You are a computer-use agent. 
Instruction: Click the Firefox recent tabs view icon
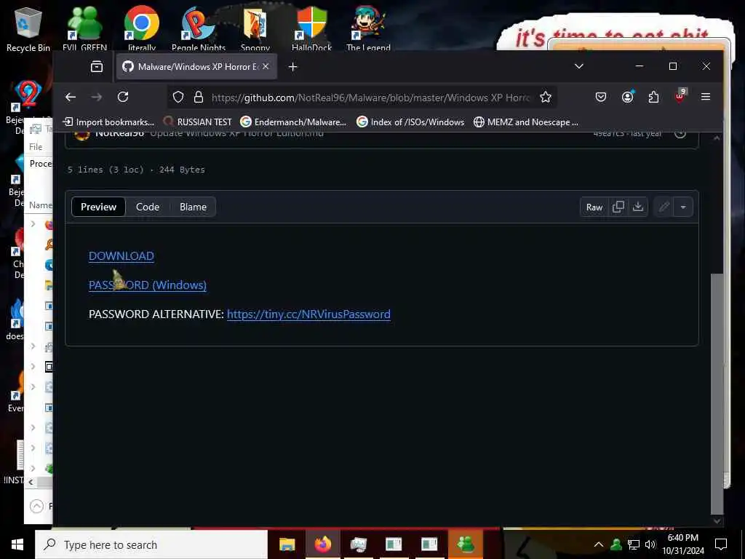(x=97, y=66)
